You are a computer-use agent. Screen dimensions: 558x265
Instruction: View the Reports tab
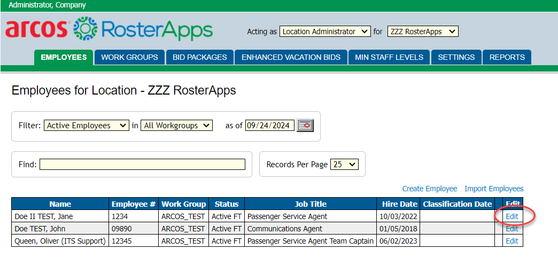click(x=507, y=58)
